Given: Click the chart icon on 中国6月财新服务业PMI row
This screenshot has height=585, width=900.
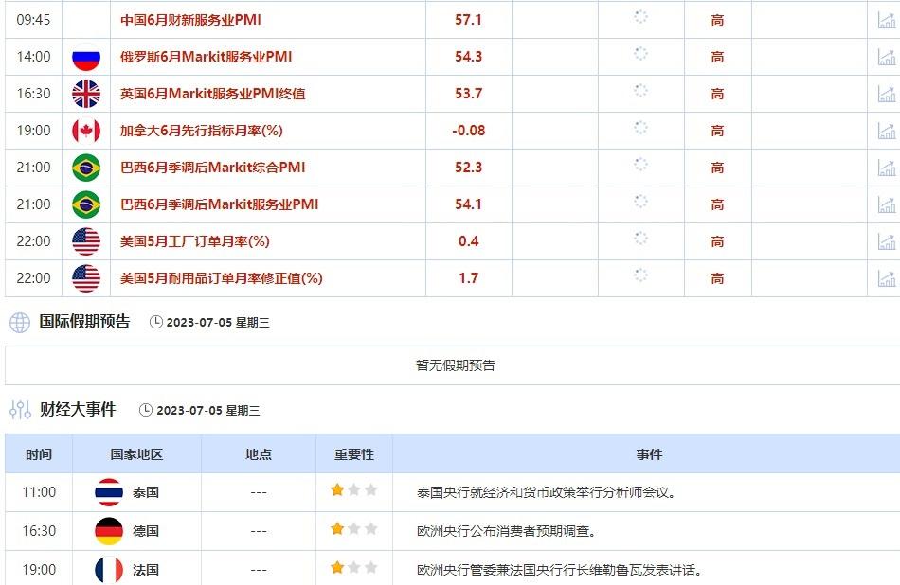Looking at the screenshot, I should tap(887, 19).
